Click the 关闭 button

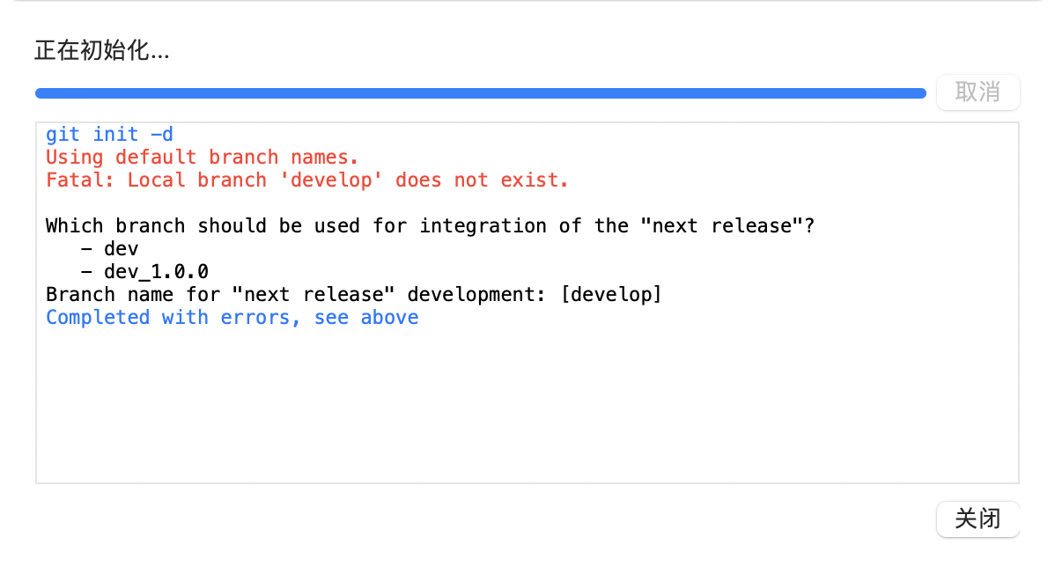point(978,518)
